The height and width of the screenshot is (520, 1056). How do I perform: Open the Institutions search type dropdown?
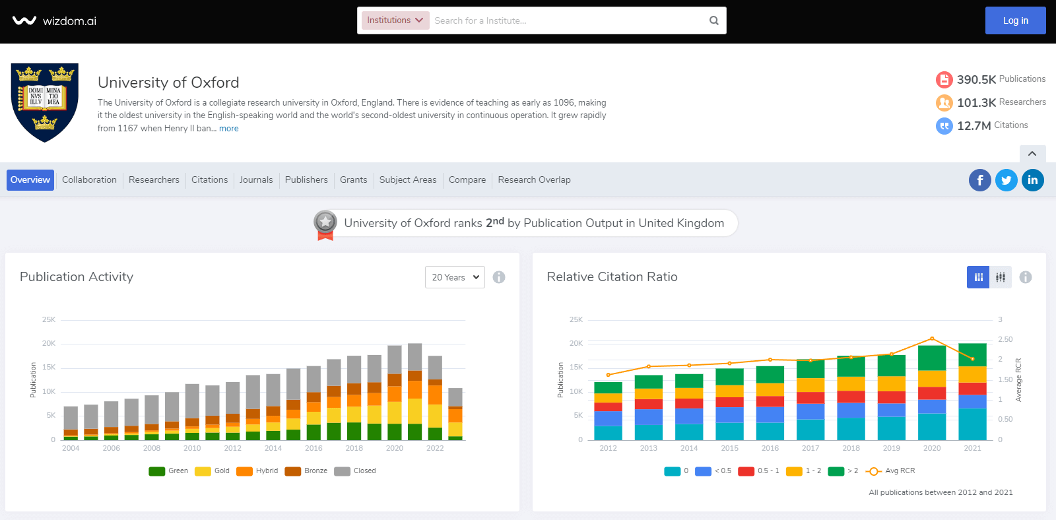point(395,20)
